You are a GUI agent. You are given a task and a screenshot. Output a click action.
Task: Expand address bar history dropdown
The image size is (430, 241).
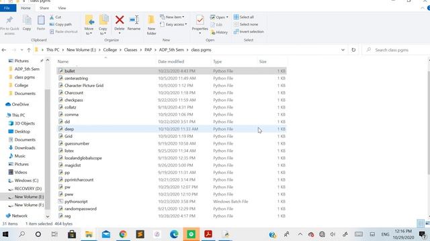343,50
